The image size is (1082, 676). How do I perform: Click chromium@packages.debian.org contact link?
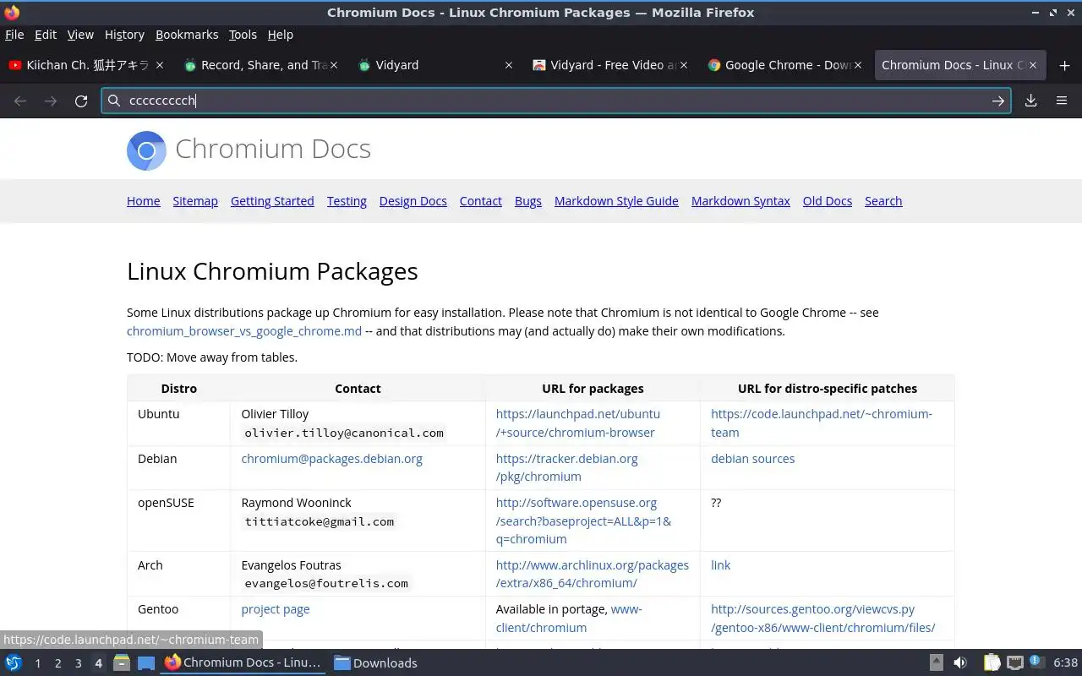tap(331, 459)
